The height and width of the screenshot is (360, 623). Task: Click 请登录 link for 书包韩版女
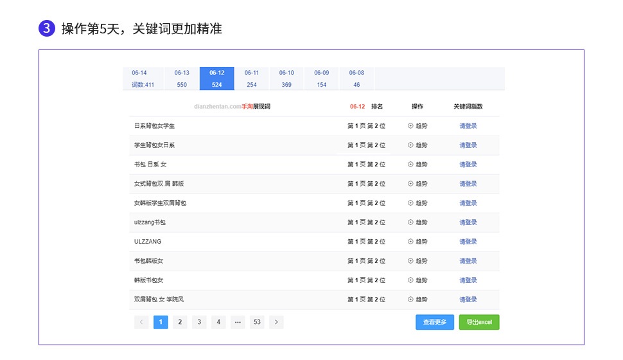click(x=468, y=261)
